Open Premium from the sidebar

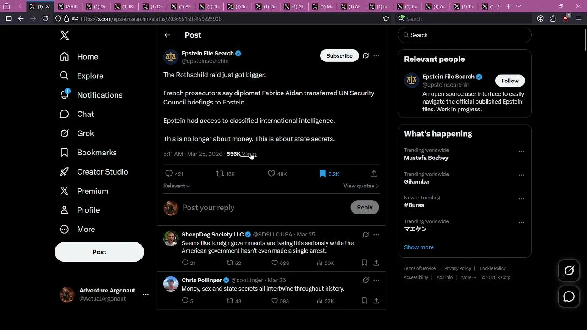[x=84, y=191]
